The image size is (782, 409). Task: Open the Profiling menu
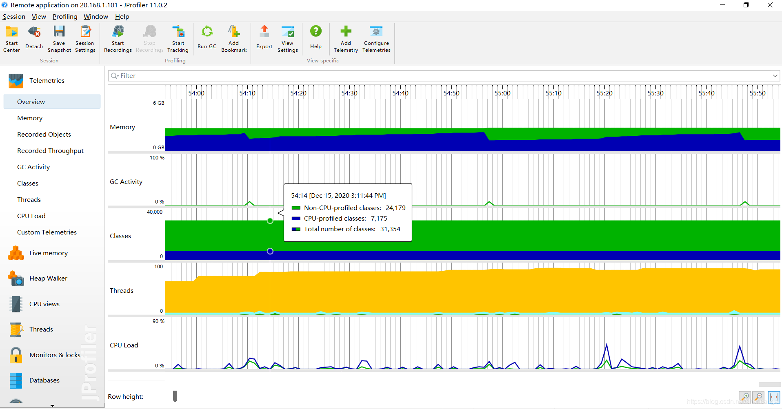pos(65,17)
